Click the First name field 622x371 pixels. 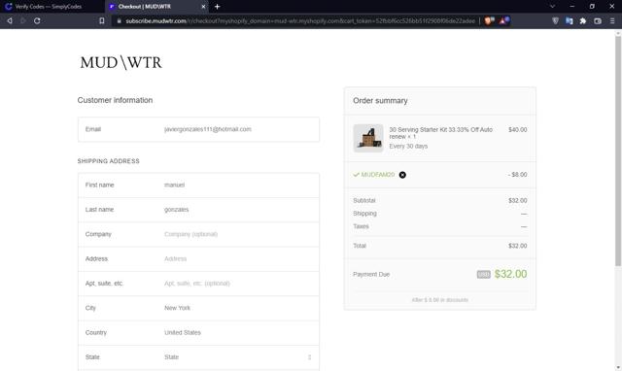pos(198,185)
